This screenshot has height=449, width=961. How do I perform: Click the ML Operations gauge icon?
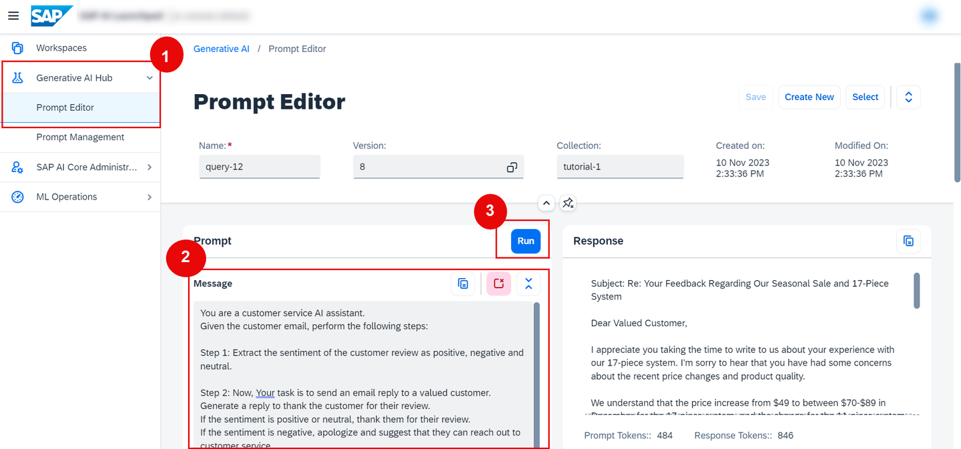[x=18, y=197]
